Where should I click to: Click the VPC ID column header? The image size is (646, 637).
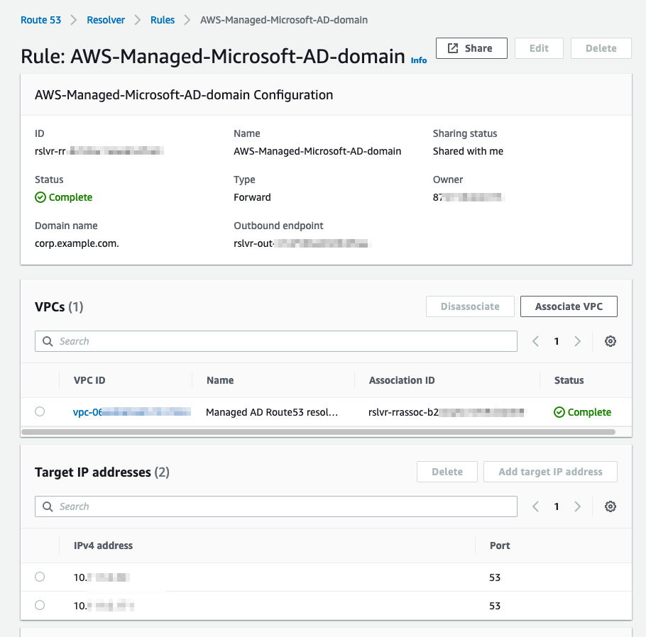[89, 380]
